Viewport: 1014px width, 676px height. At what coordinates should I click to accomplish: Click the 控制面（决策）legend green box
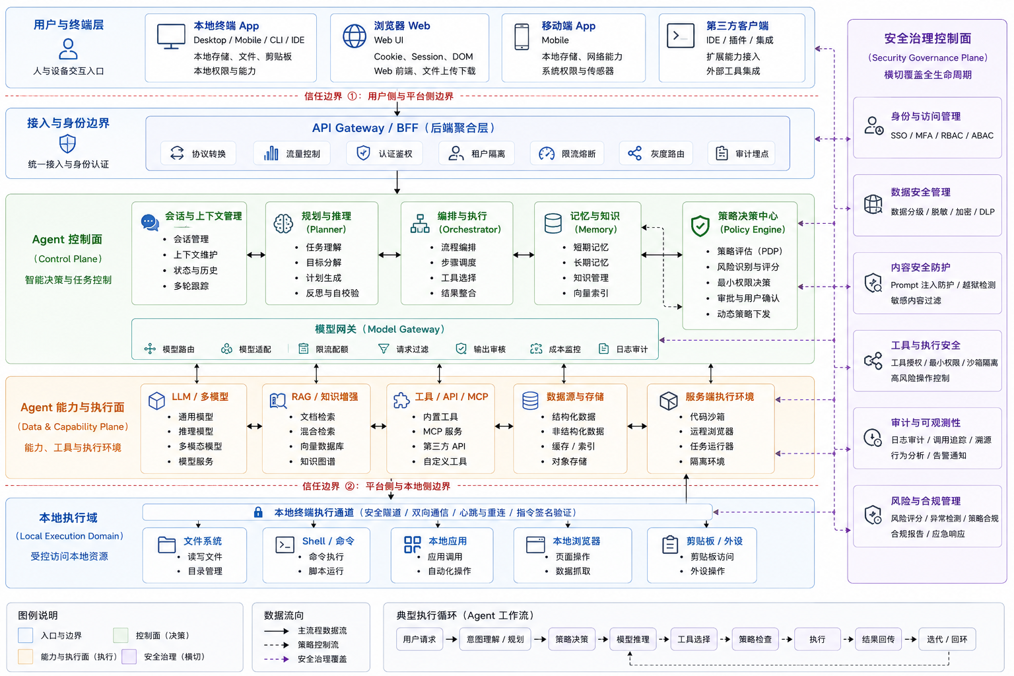click(x=120, y=635)
